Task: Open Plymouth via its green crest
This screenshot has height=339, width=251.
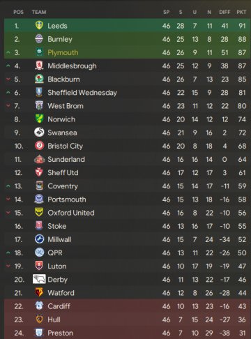Action: tap(39, 52)
